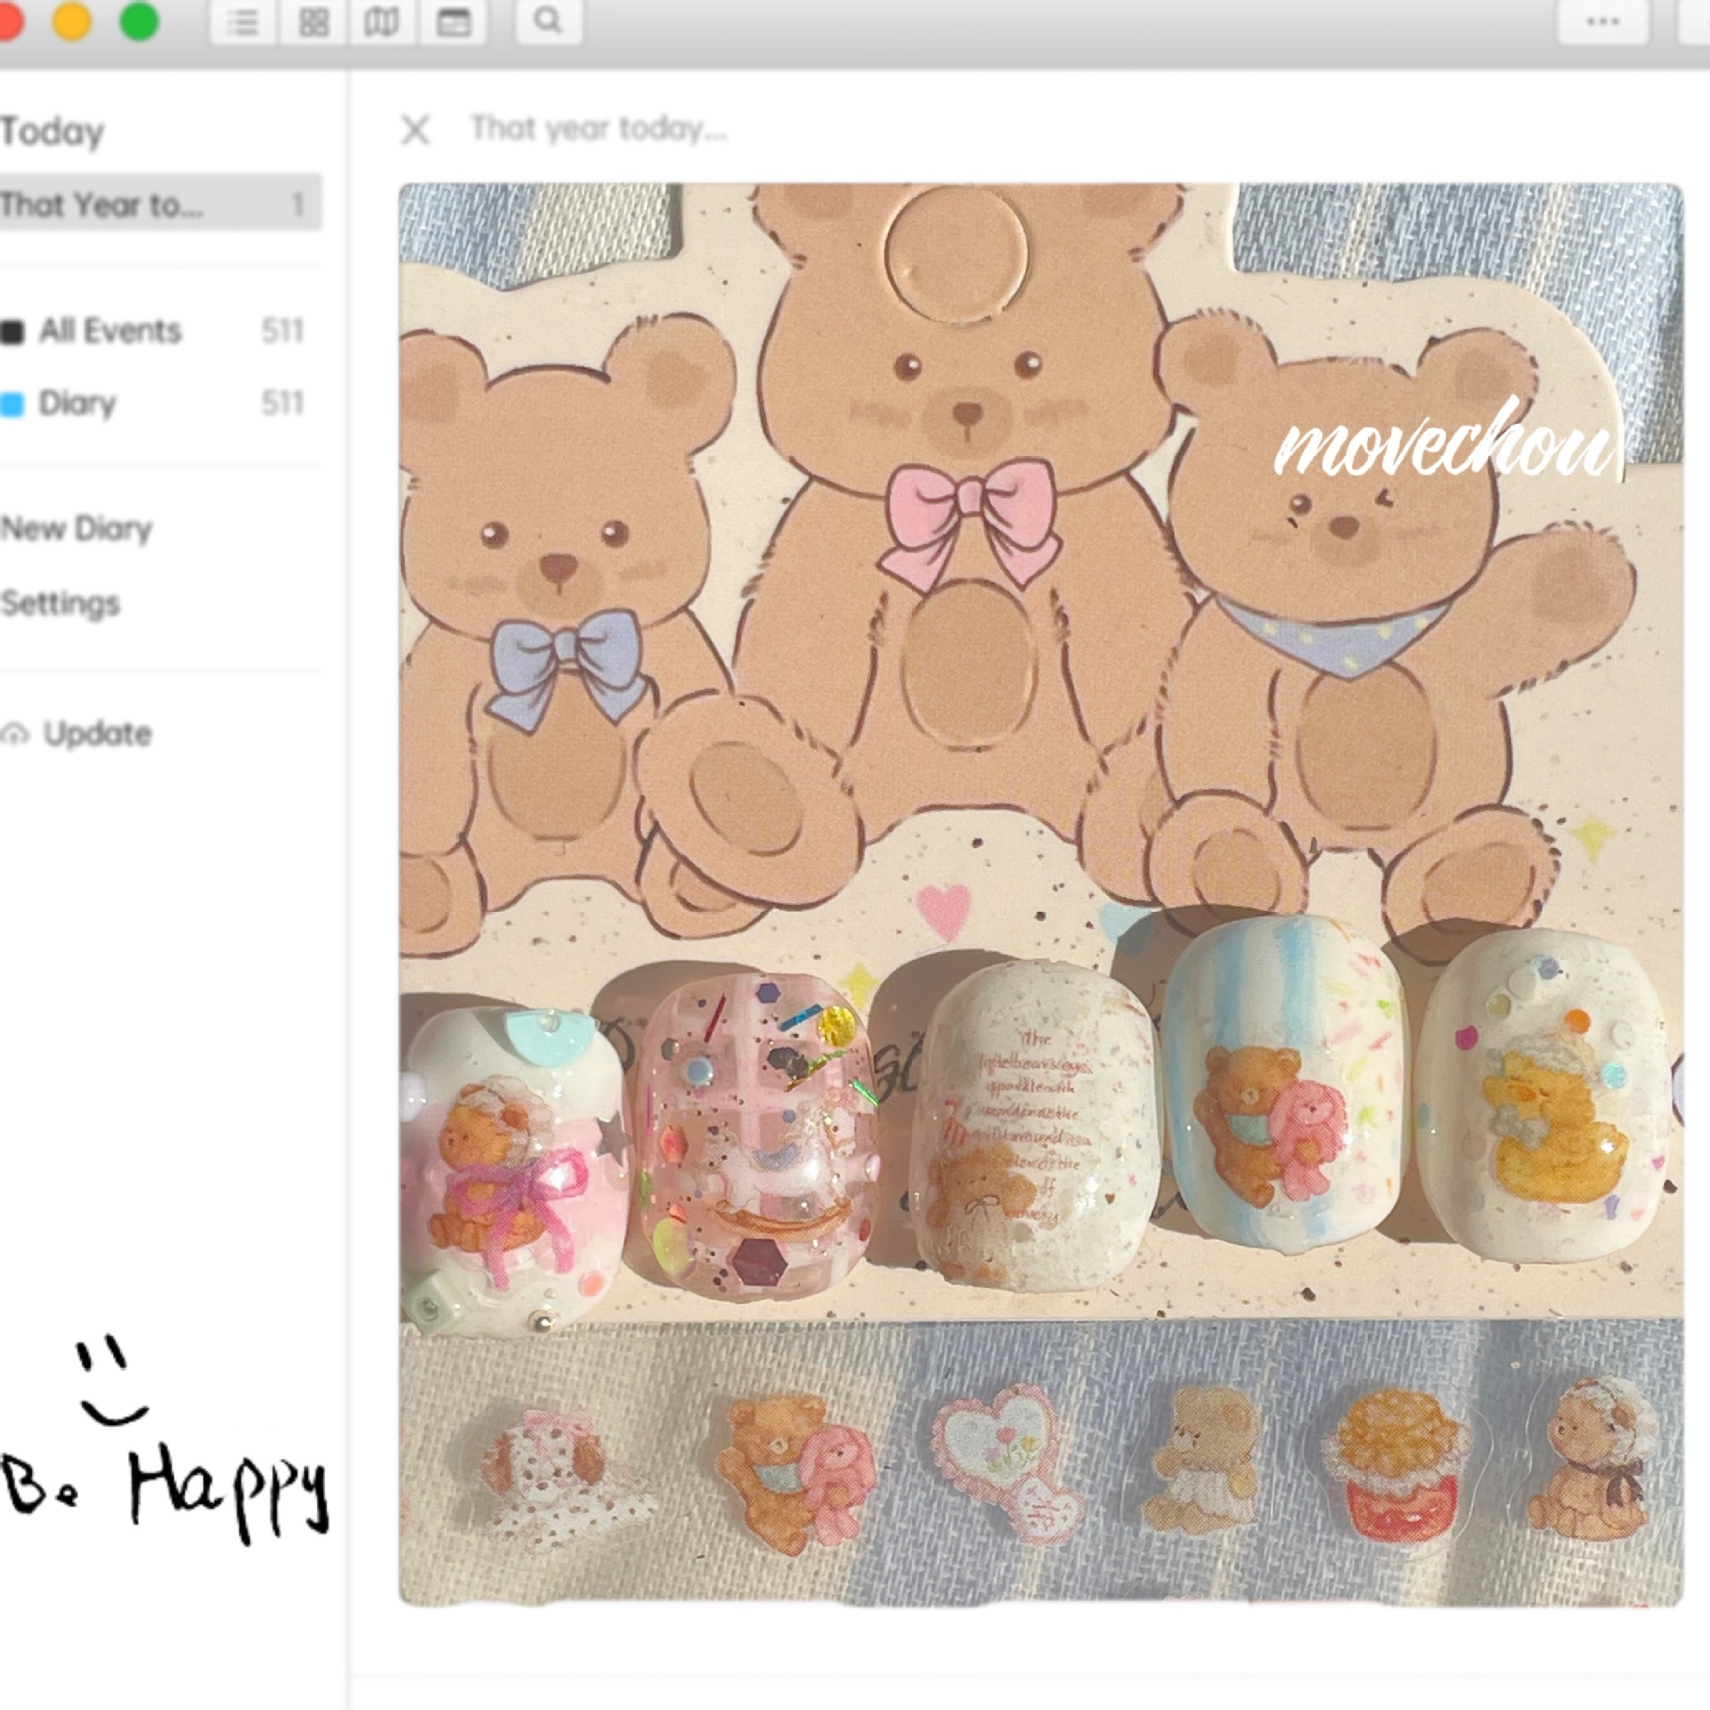Open the more options ellipsis button
This screenshot has width=1710, height=1710.
pyautogui.click(x=1602, y=21)
